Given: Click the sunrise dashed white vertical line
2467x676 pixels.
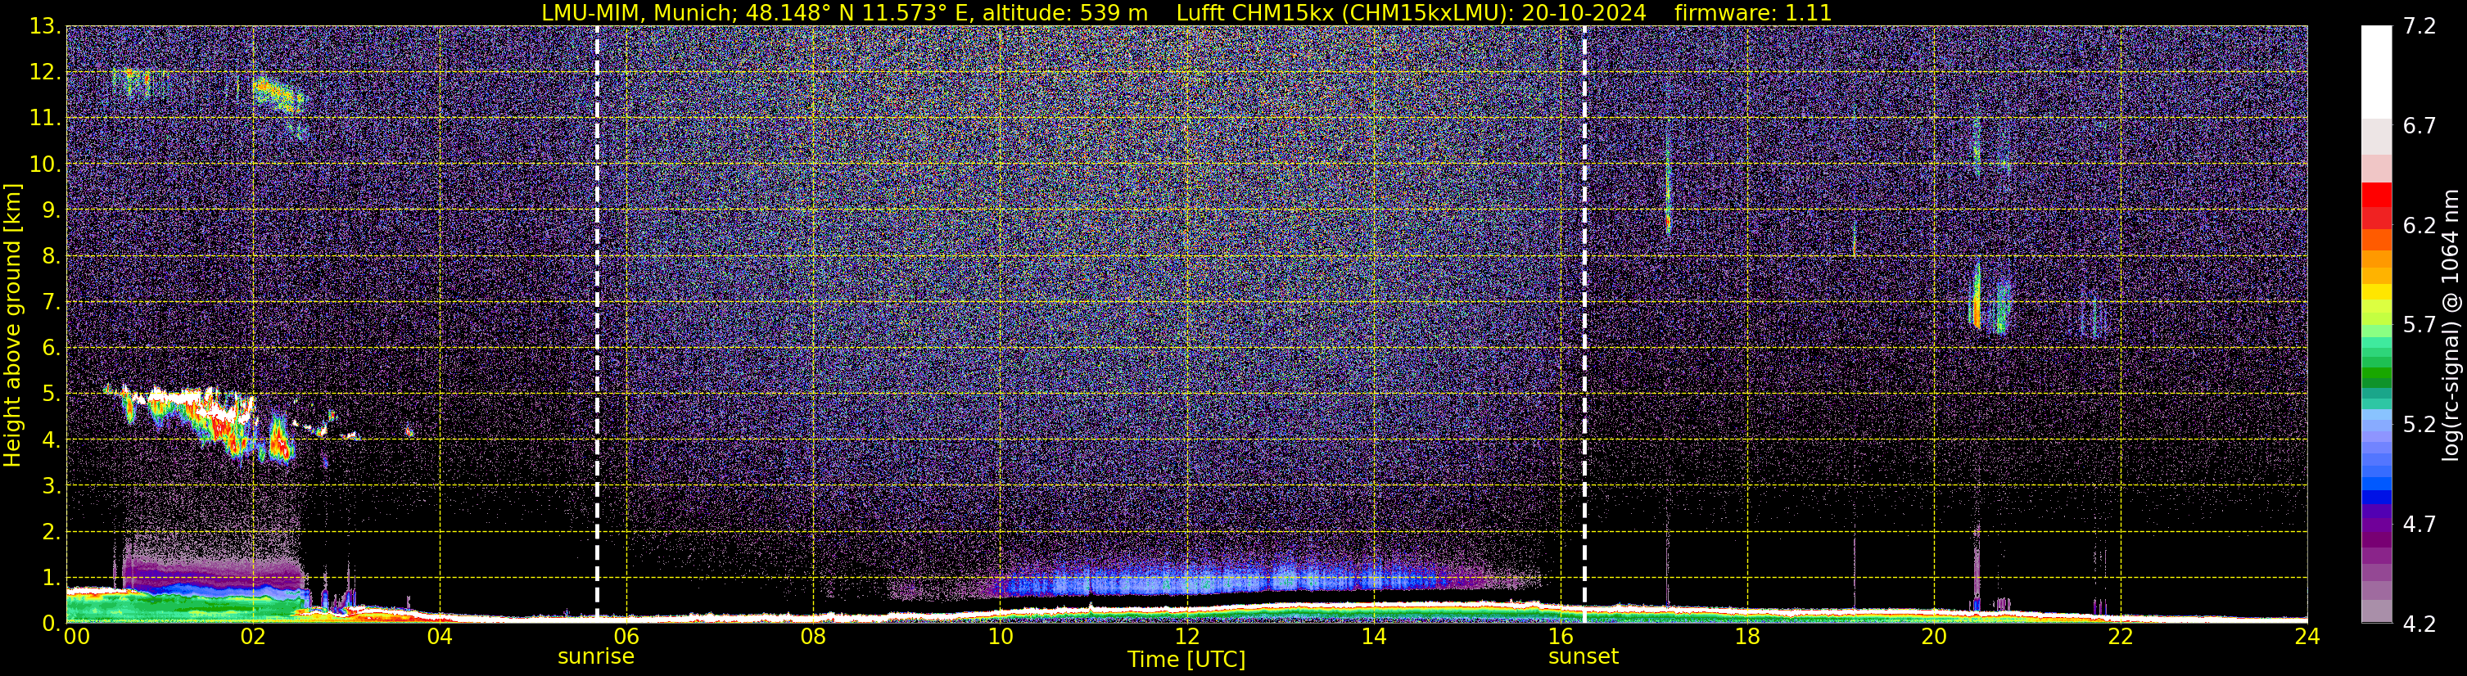Looking at the screenshot, I should click(597, 323).
